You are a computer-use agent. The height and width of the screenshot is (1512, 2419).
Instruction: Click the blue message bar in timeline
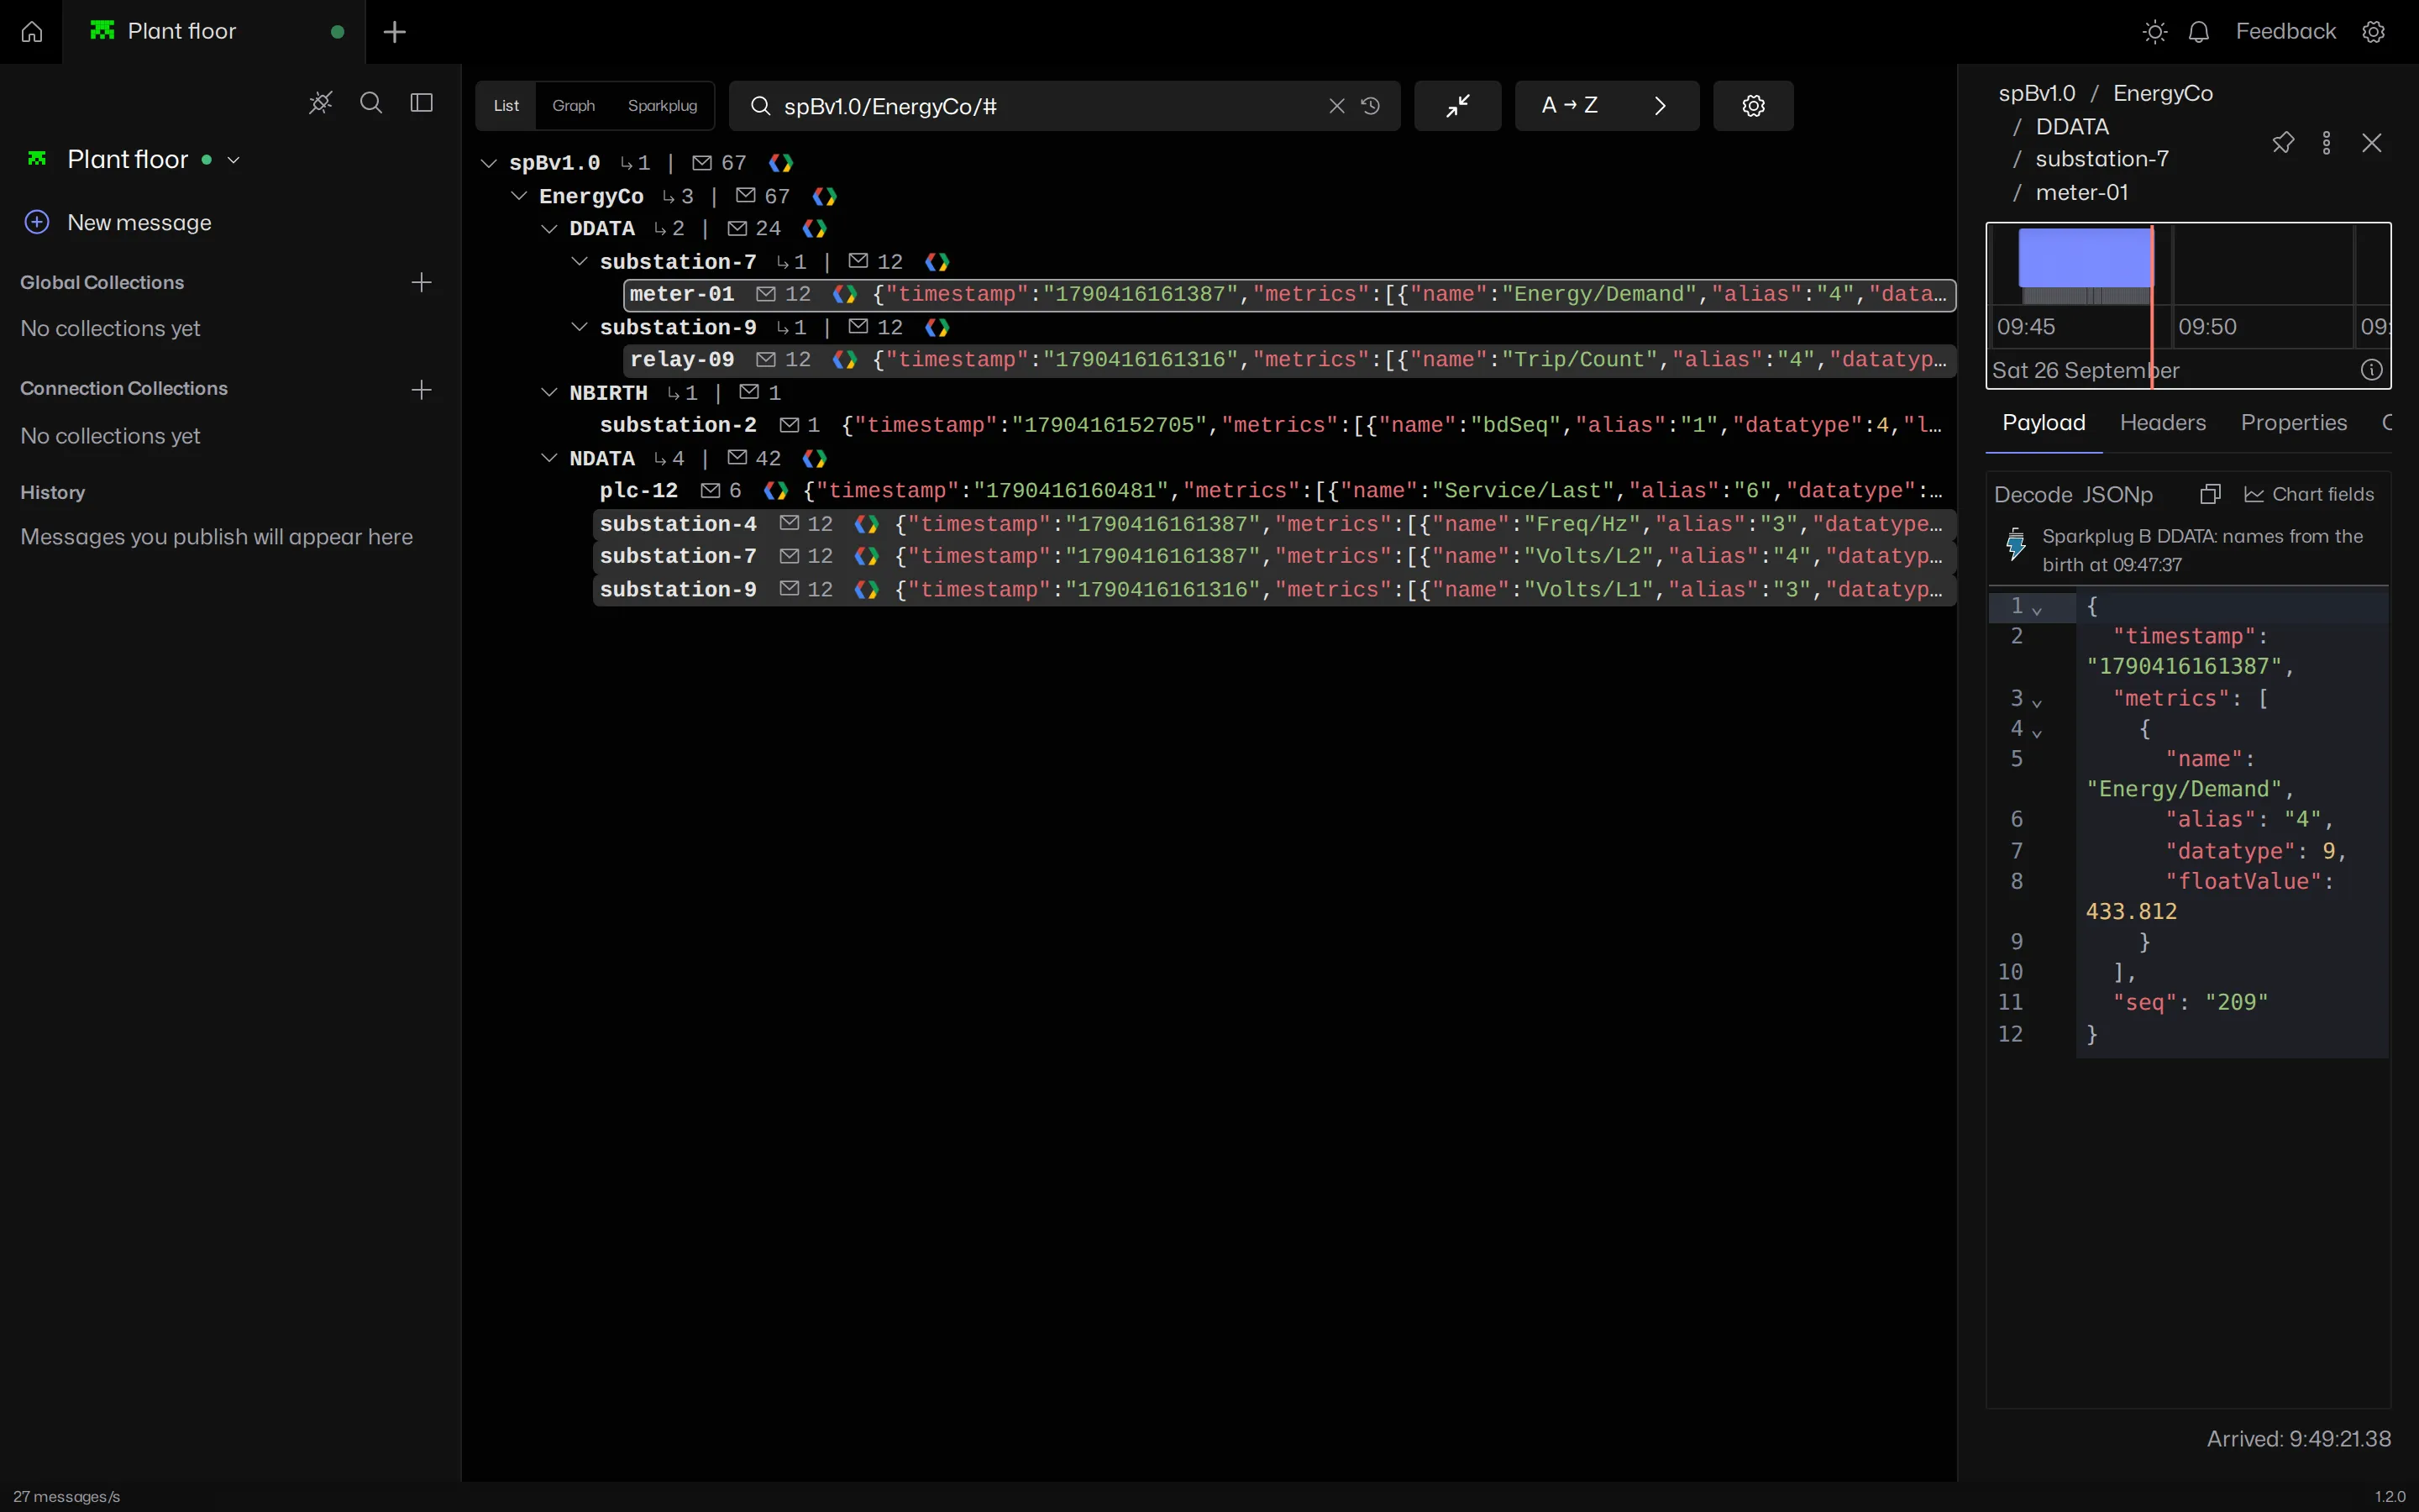(2086, 258)
